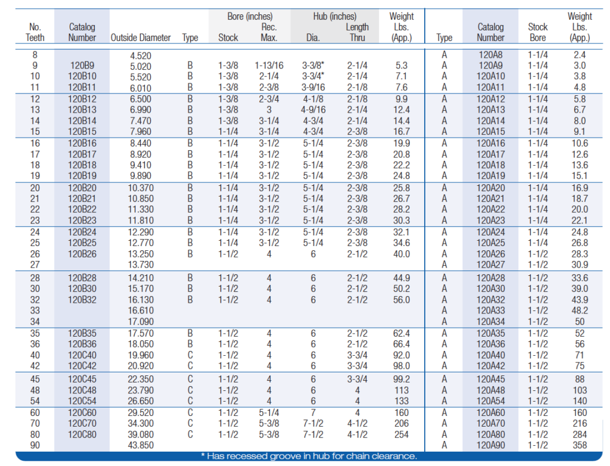Select catalog number 120B16
Image resolution: width=610 pixels, height=466 pixels.
click(82, 144)
